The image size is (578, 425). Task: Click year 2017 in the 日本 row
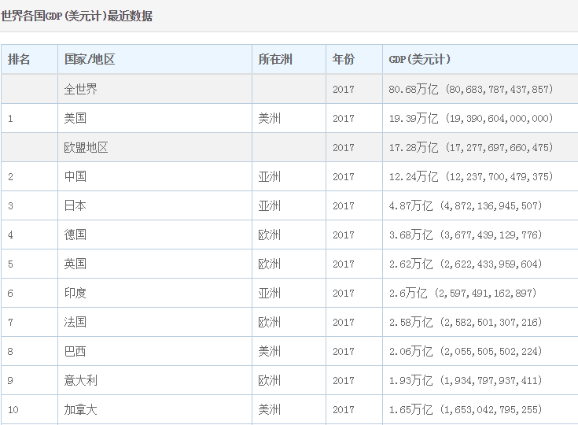click(x=343, y=206)
